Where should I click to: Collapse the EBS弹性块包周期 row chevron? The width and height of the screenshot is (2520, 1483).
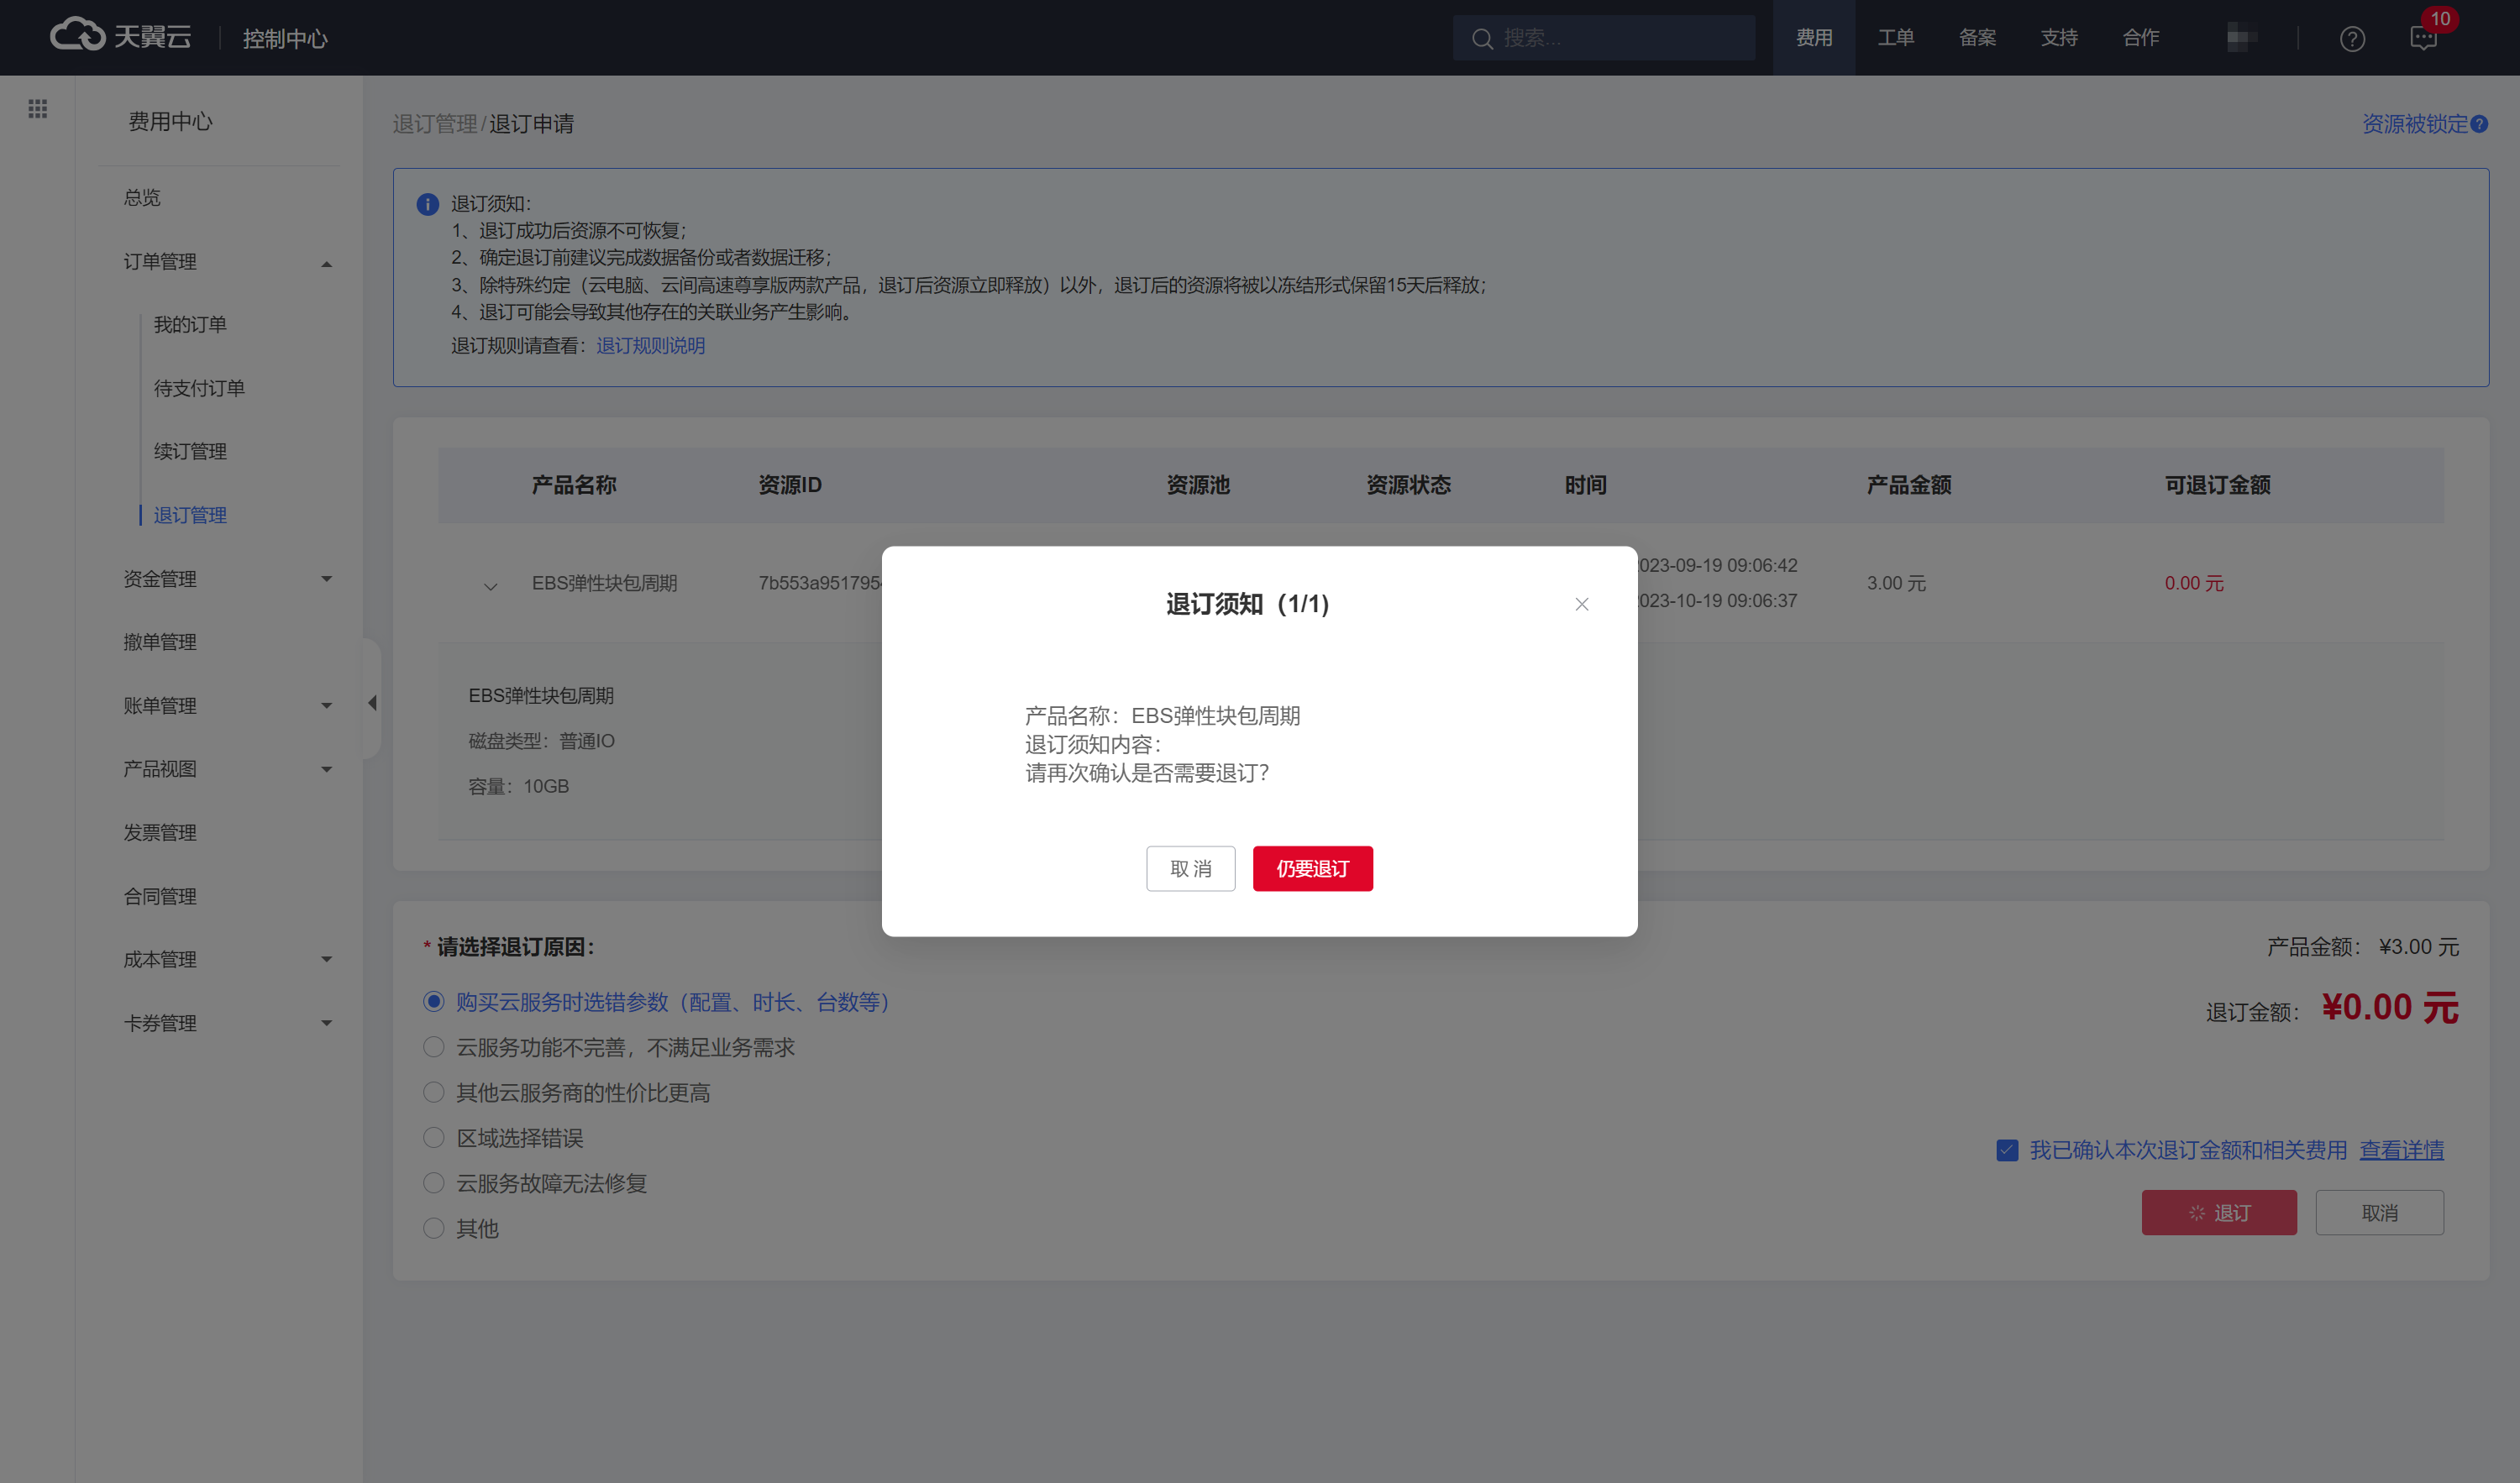pyautogui.click(x=490, y=586)
